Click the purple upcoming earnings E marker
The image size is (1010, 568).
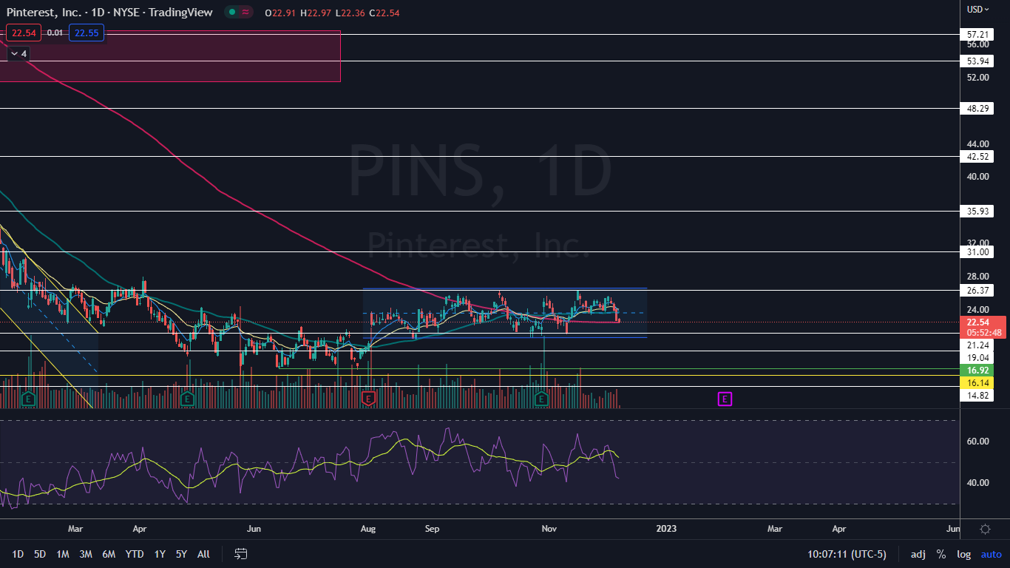(725, 399)
